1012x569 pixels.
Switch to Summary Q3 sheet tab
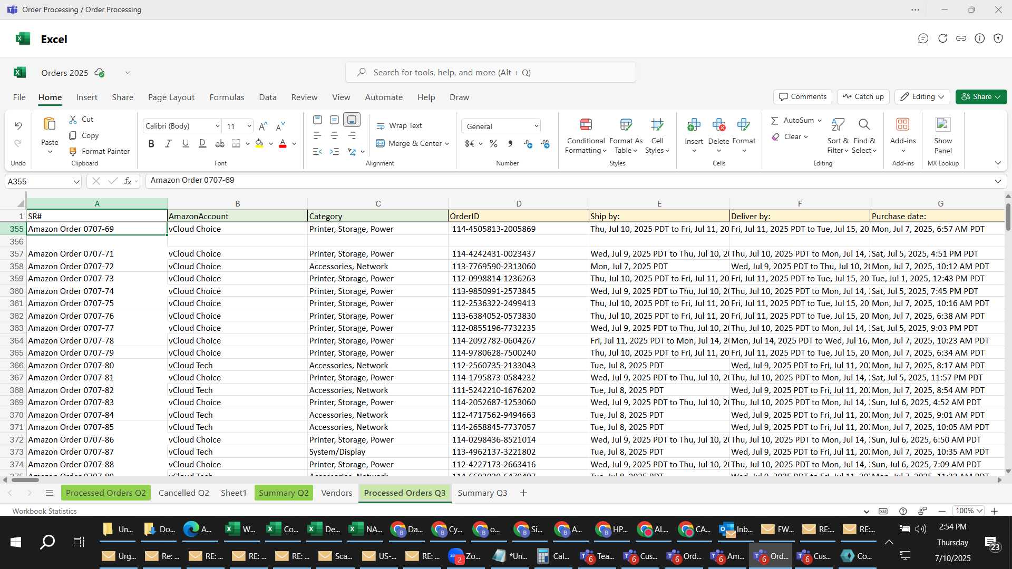pyautogui.click(x=482, y=493)
